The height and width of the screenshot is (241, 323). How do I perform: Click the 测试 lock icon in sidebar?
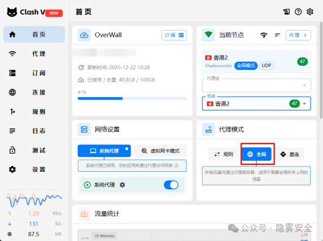pyautogui.click(x=12, y=150)
